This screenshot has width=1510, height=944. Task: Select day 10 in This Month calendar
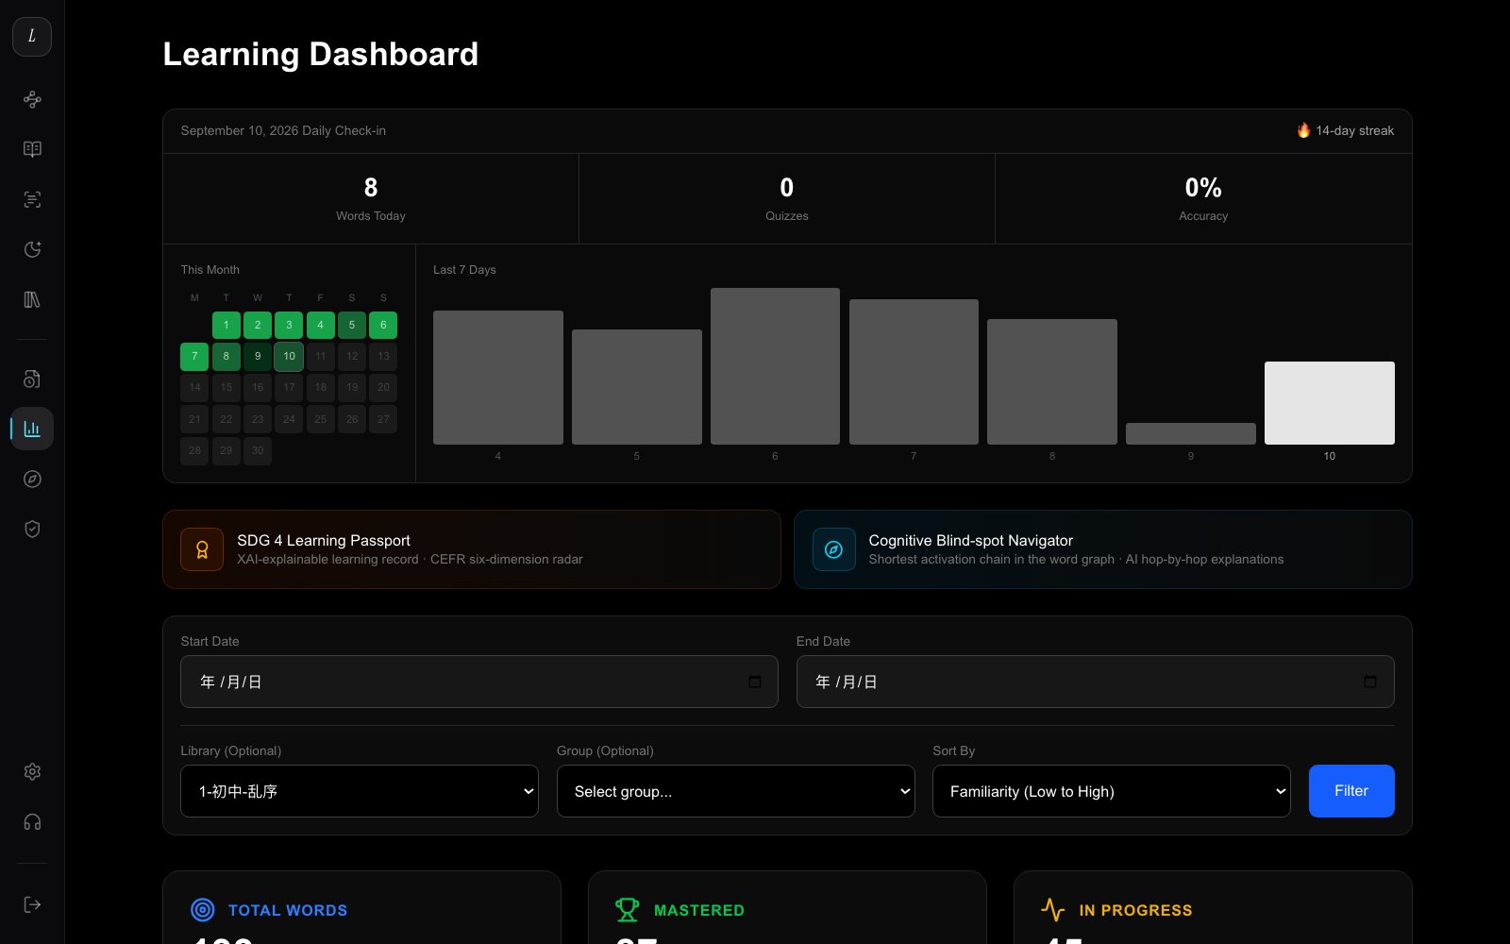289,356
